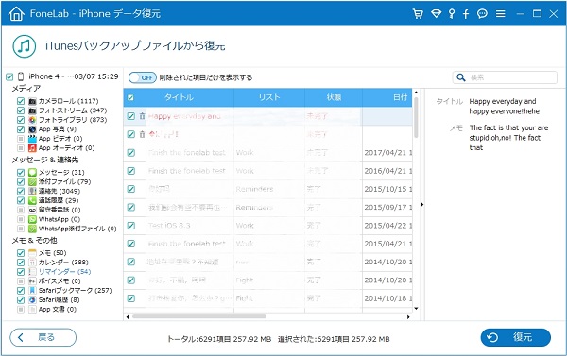Click the table scroll-down arrow

416,308
